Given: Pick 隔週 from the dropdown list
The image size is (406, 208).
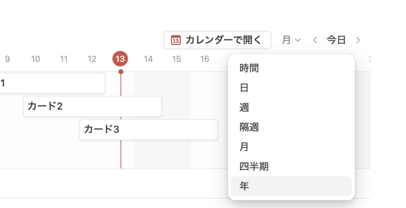Looking at the screenshot, I should coord(249,127).
